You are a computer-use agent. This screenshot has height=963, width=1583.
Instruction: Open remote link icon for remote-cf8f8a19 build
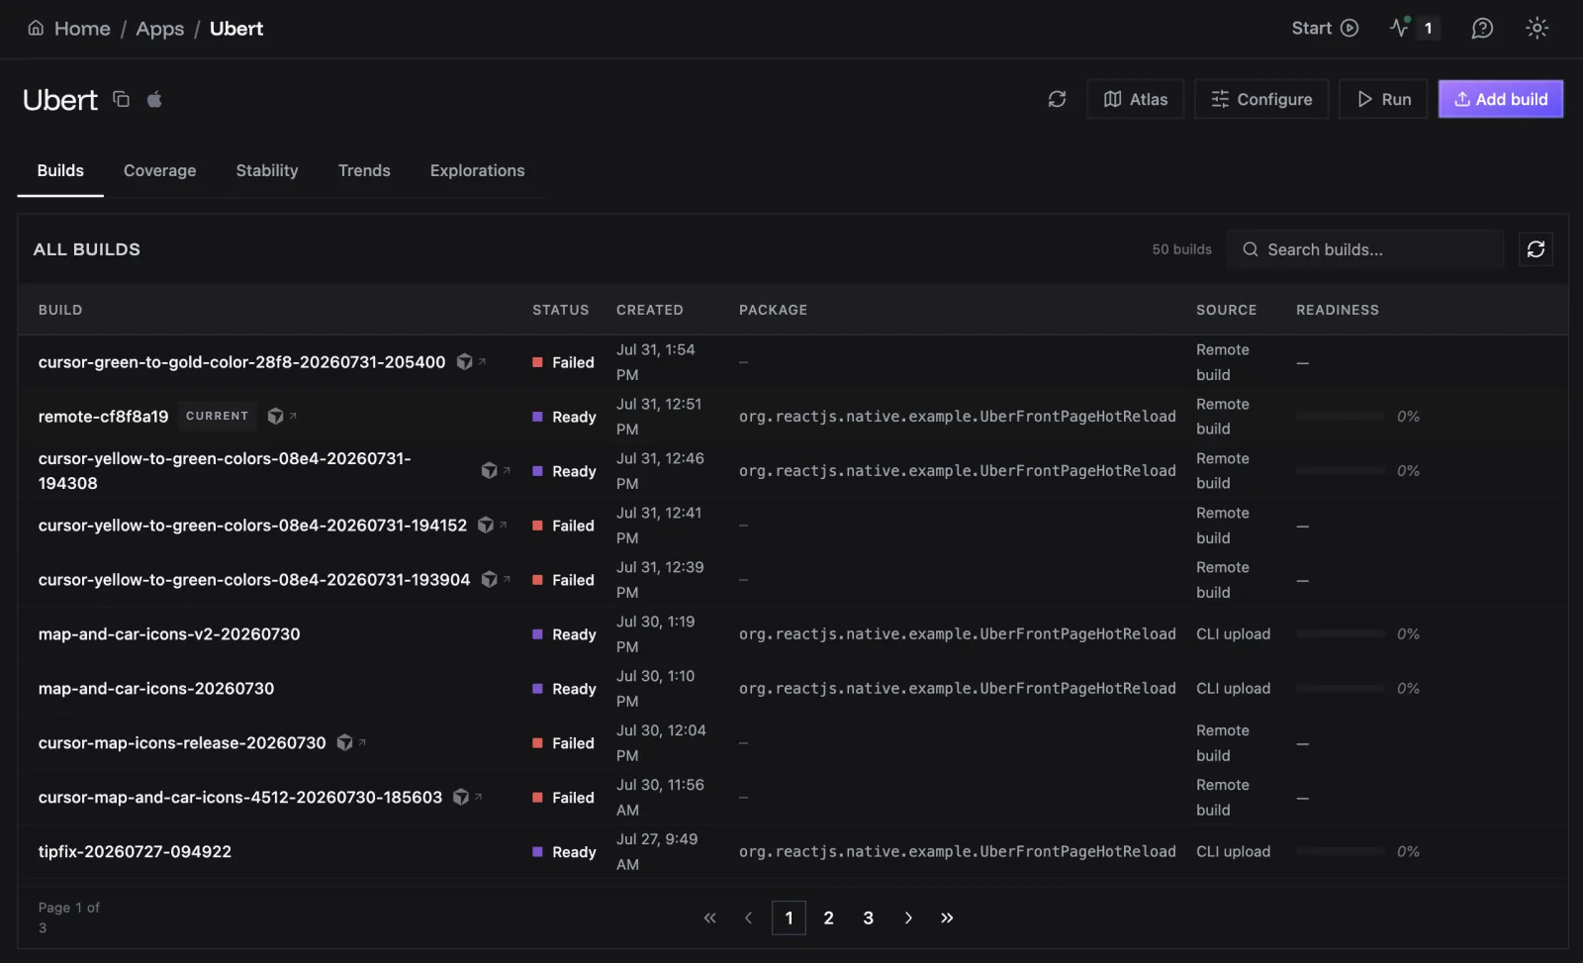pyautogui.click(x=282, y=417)
